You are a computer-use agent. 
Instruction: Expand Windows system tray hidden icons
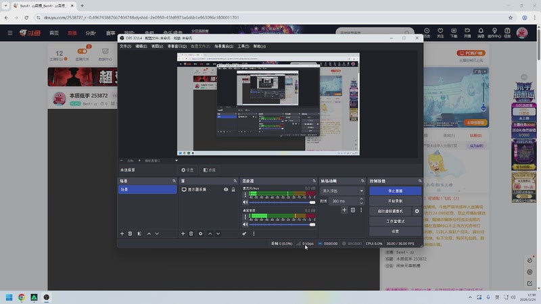[470, 297]
